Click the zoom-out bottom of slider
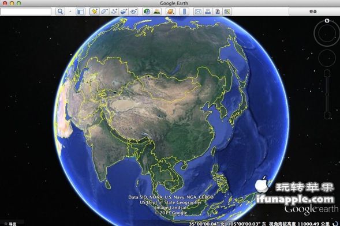Screen dimensions: 340x226 (327, 115)
